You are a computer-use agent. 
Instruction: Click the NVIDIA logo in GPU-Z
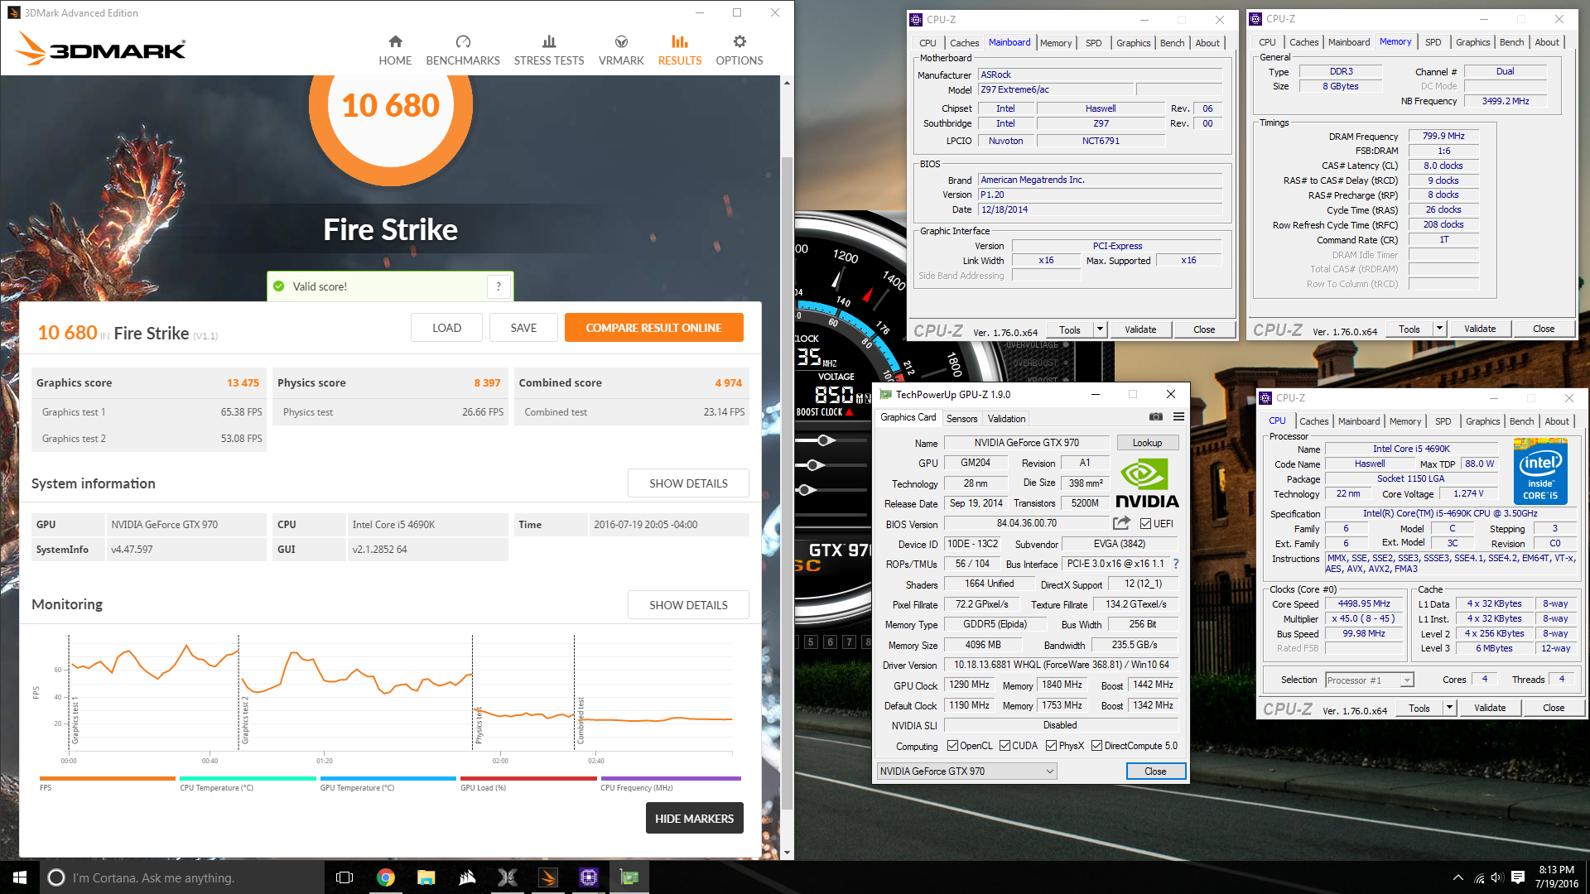click(1147, 483)
